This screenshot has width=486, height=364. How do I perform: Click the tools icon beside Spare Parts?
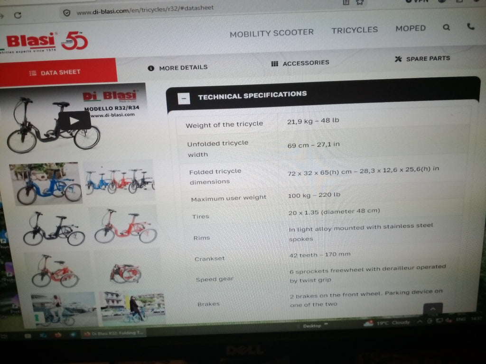coord(398,59)
